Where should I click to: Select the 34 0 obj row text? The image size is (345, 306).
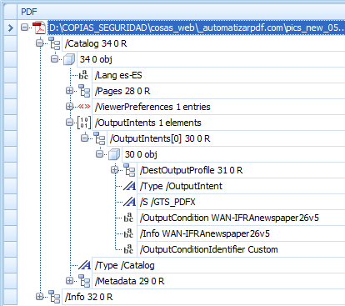[x=96, y=59]
